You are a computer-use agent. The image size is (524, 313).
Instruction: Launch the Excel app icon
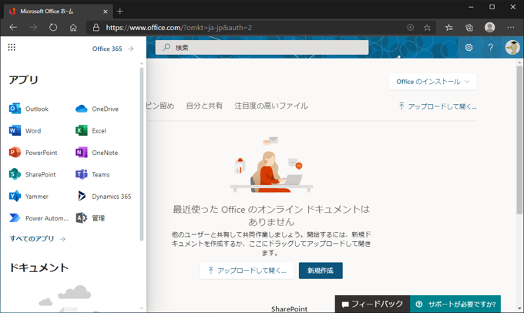[81, 130]
